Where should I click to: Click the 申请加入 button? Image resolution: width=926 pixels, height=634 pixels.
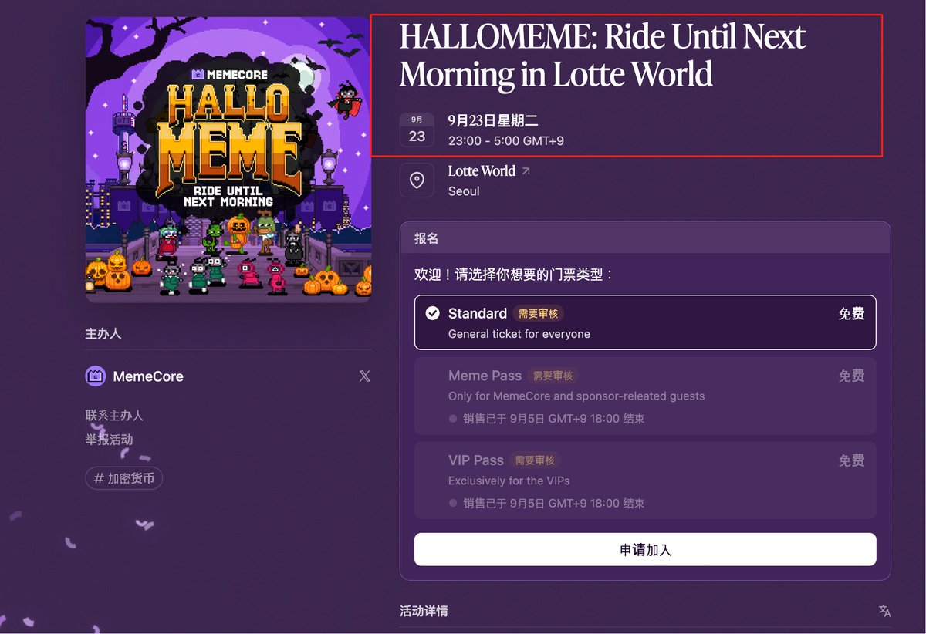pos(645,550)
